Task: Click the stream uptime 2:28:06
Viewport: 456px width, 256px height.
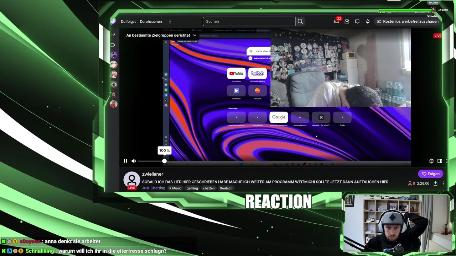Action: pyautogui.click(x=423, y=183)
